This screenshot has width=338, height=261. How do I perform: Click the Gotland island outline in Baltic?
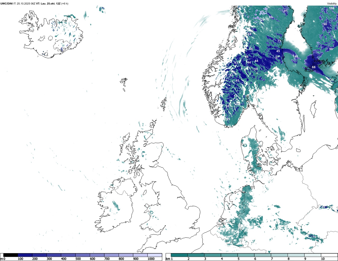313,109
